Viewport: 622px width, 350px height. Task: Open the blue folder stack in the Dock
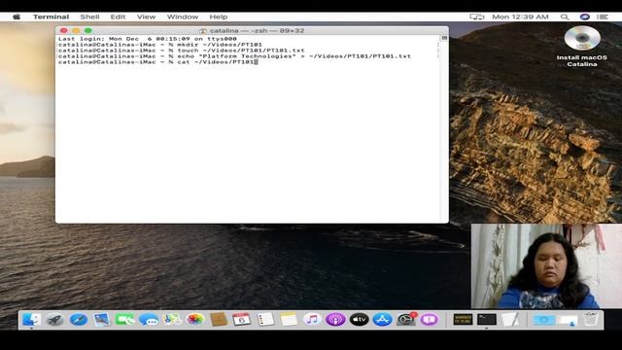544,320
